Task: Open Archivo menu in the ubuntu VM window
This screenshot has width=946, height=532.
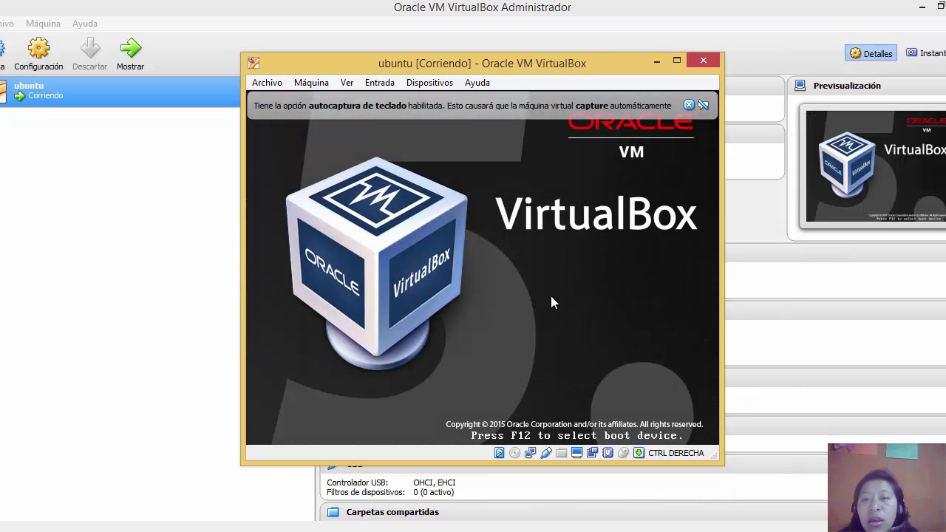Action: [267, 83]
